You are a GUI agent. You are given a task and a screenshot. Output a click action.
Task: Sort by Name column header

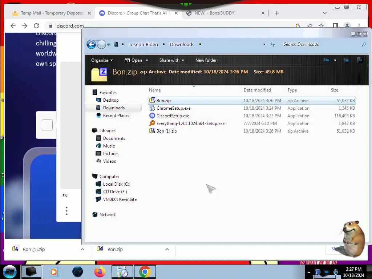(x=155, y=90)
